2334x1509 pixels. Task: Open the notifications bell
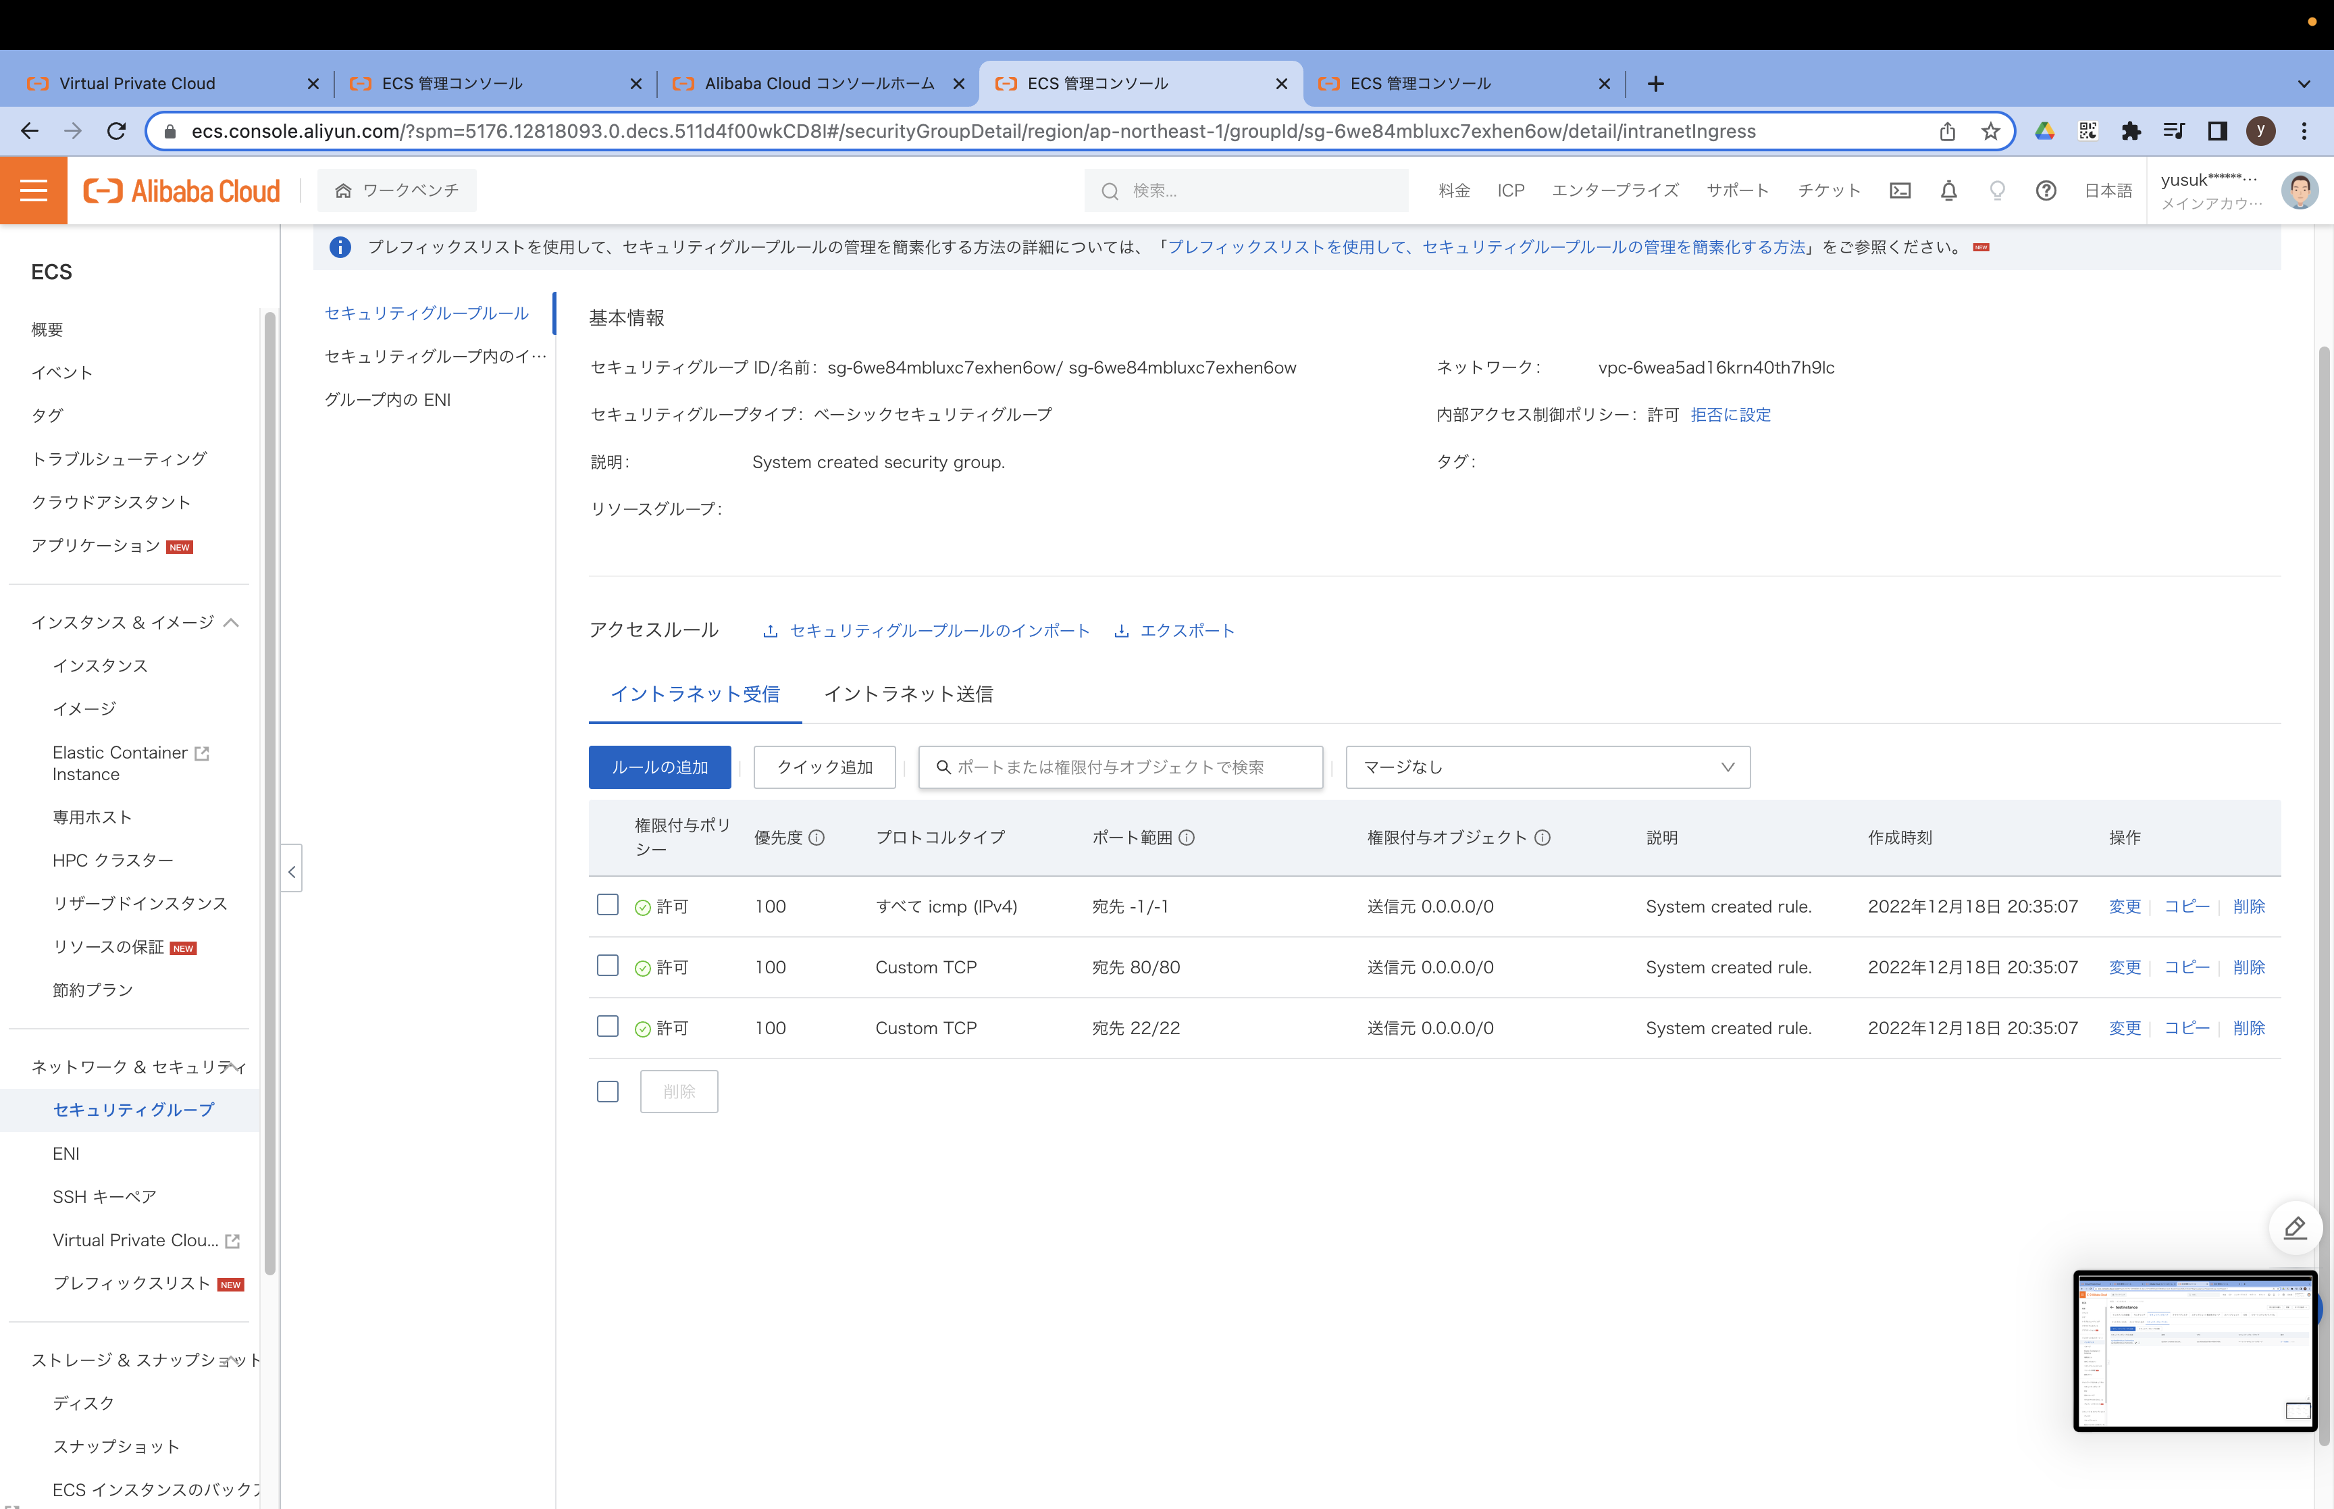click(1948, 190)
